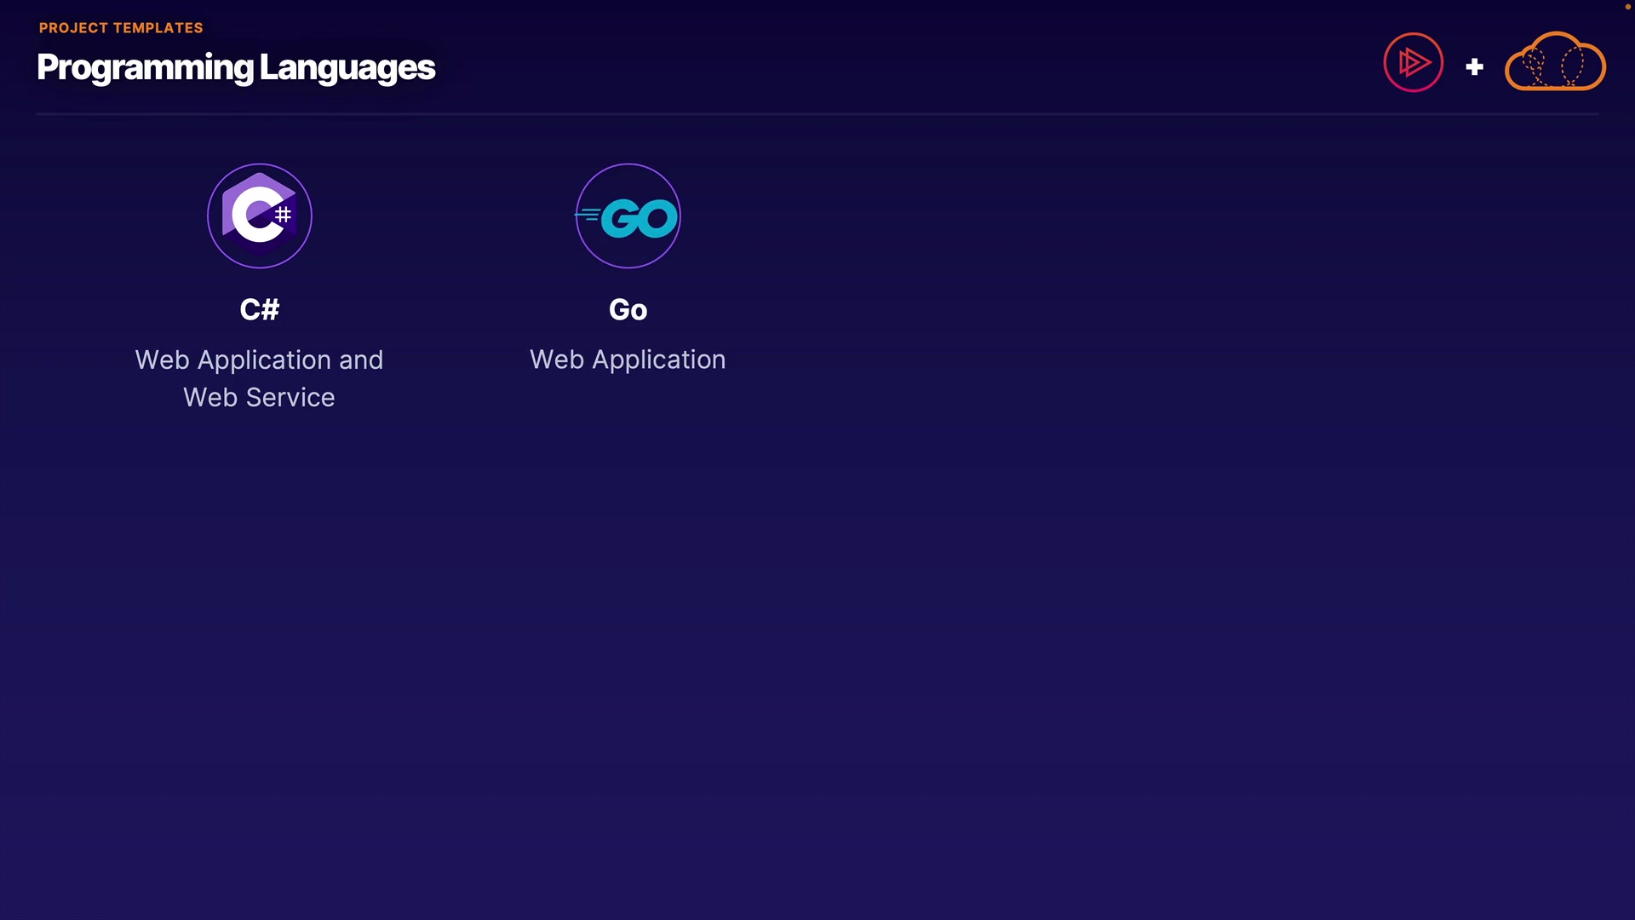The width and height of the screenshot is (1635, 920).
Task: Click the 'Web Application' text under Go
Action: click(x=628, y=360)
